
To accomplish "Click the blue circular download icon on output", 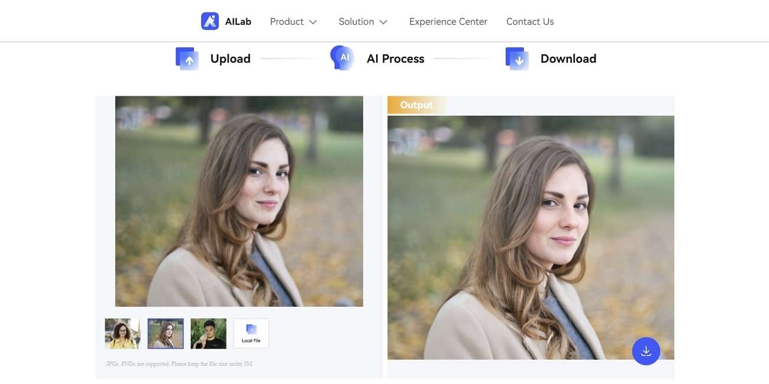I will point(647,350).
